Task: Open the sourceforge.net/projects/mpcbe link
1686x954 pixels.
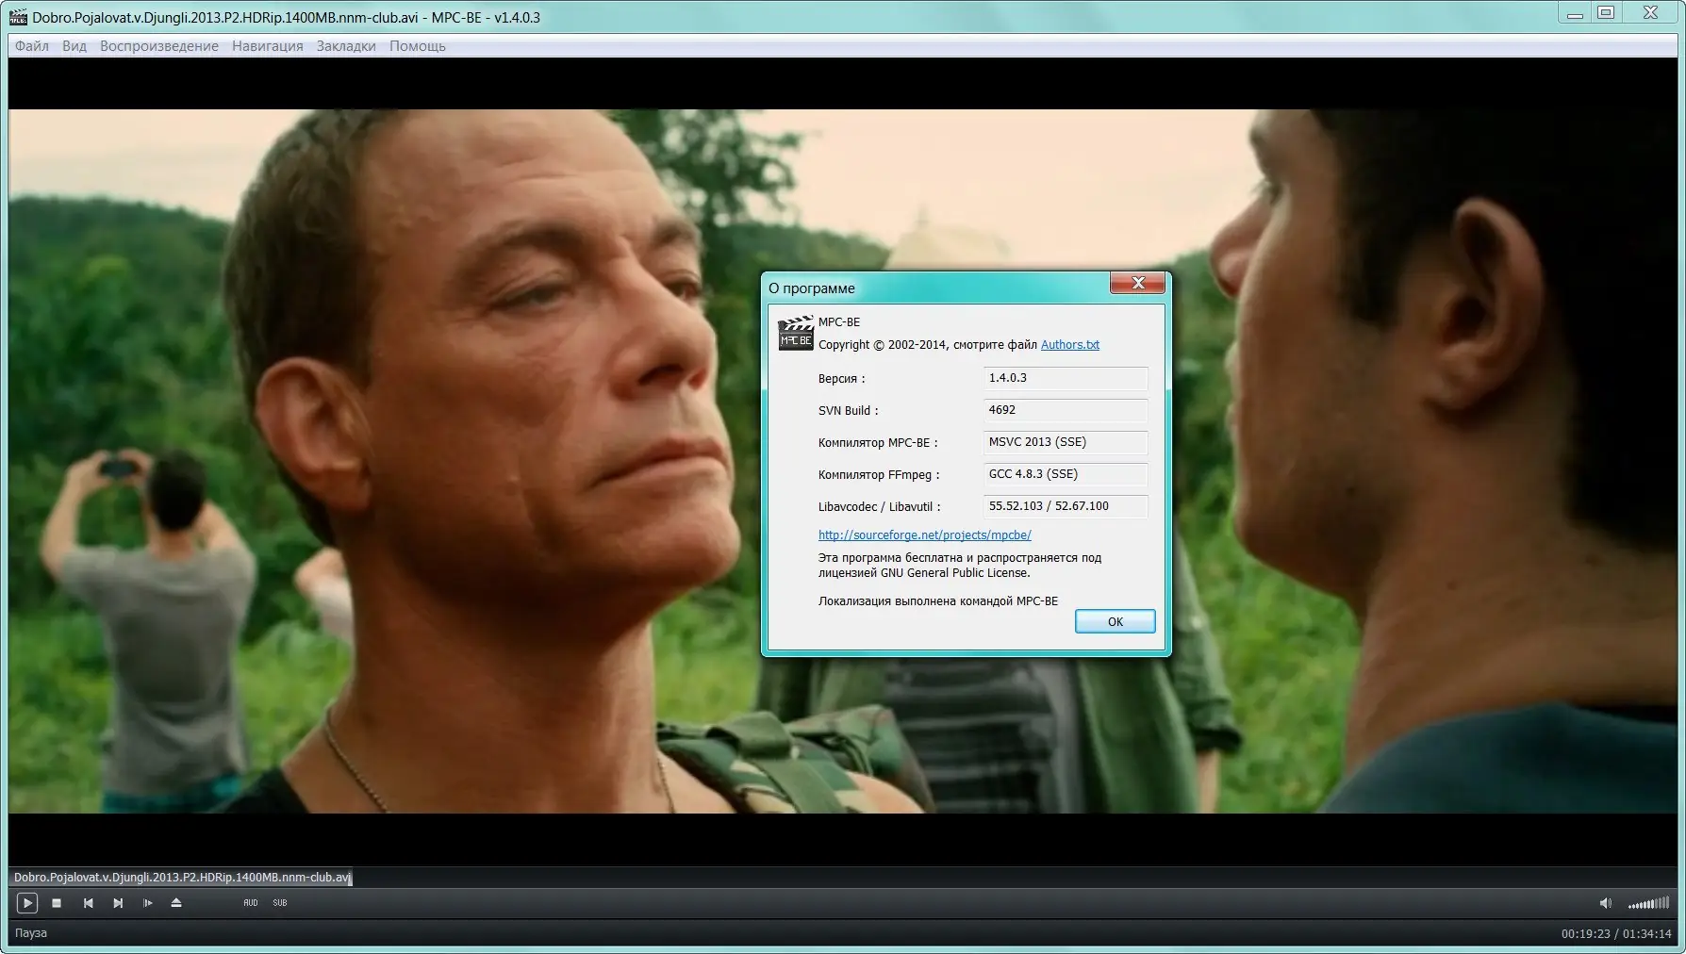Action: [925, 535]
